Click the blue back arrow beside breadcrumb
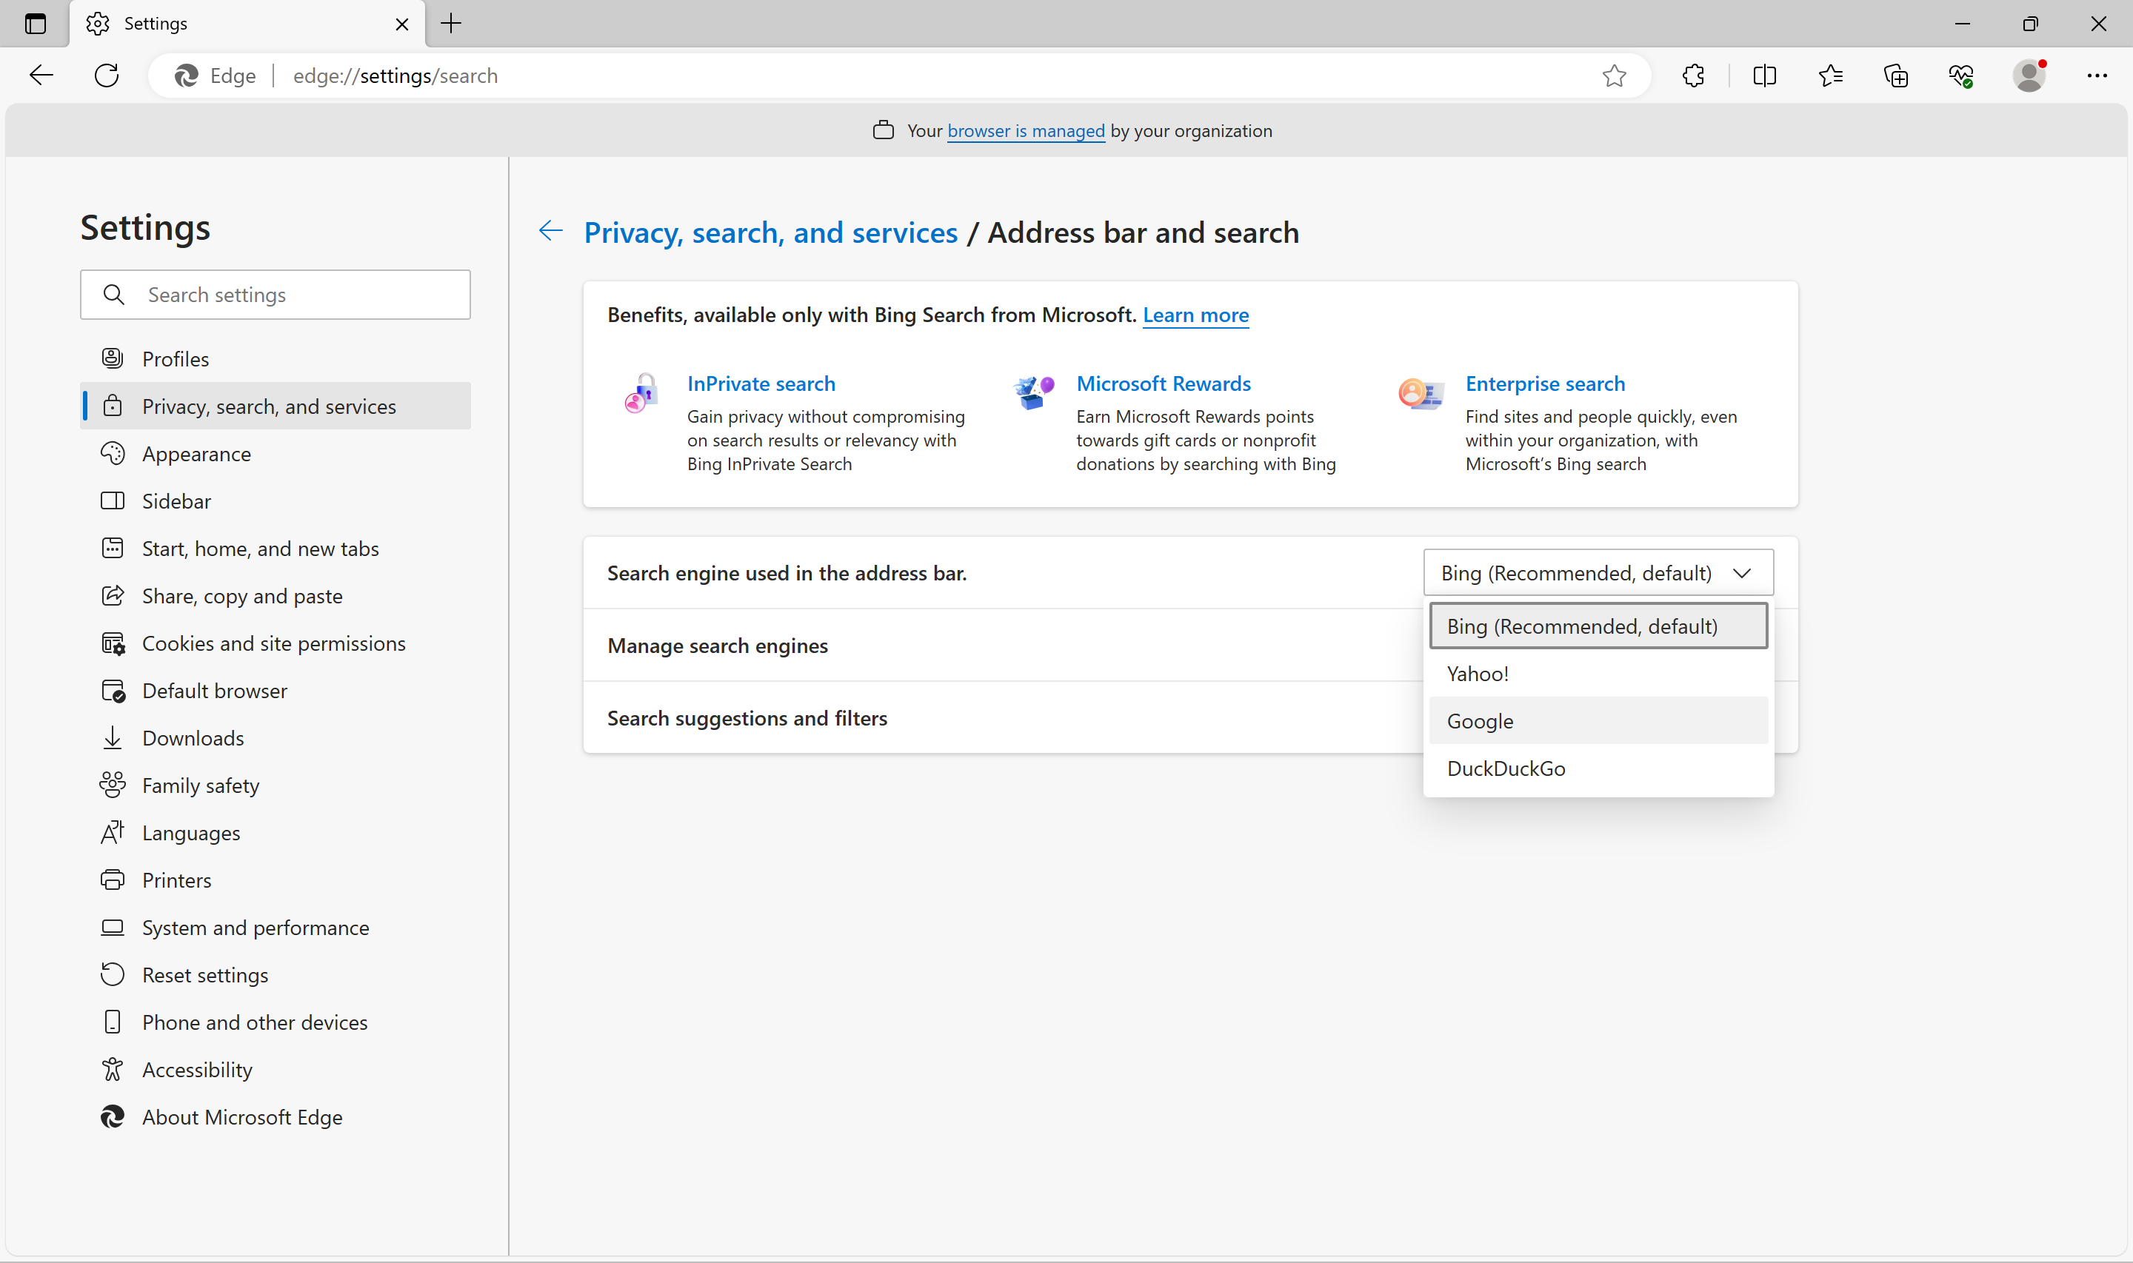Image resolution: width=2133 pixels, height=1263 pixels. coord(551,231)
